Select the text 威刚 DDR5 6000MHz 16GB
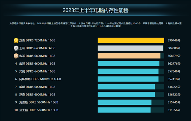Image resolution: width=191 pixels, height=121 pixels. click(x=37, y=87)
